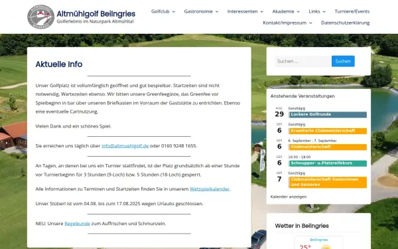Viewport: 398px width, 249px height.
Task: Click the 25° temperature in the weather widget
Action: (x=305, y=247)
